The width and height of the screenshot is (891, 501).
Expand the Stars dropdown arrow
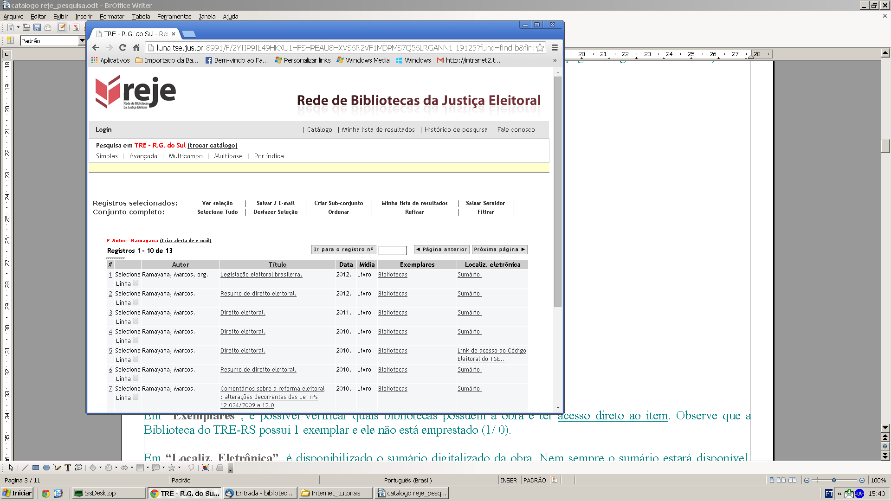point(179,468)
